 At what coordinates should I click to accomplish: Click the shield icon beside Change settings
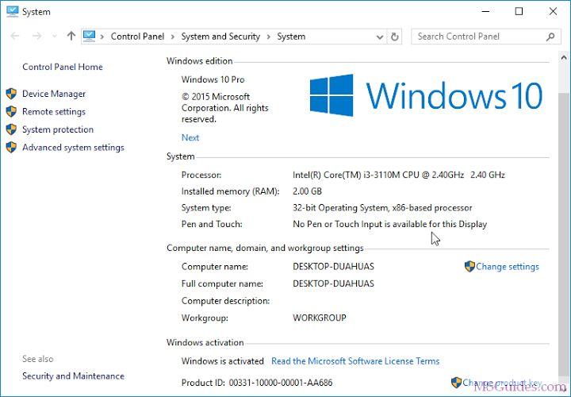[469, 267]
